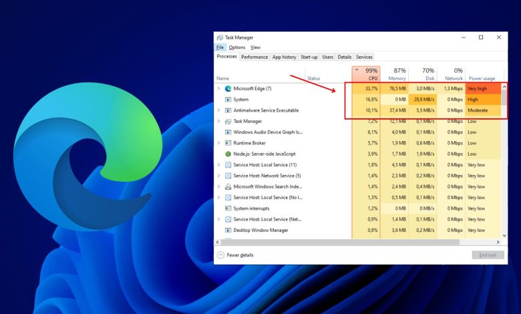
Task: Click the Very high power usage cell
Action: [x=484, y=89]
